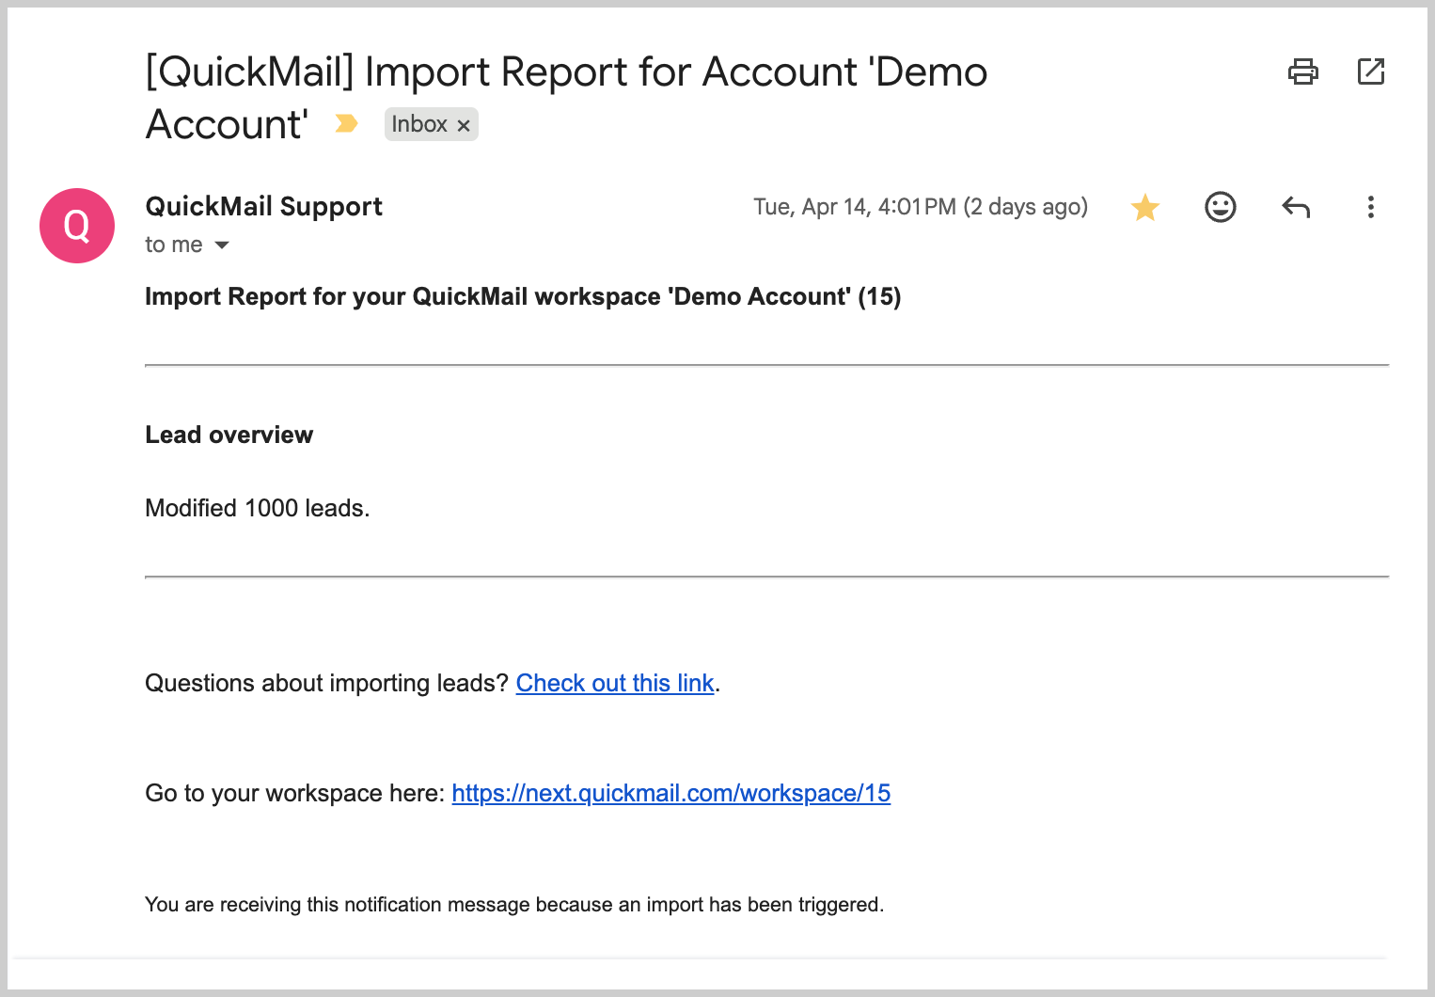Viewport: 1435px width, 997px height.
Task: Click the 'Lead overview' heading
Action: tap(229, 435)
